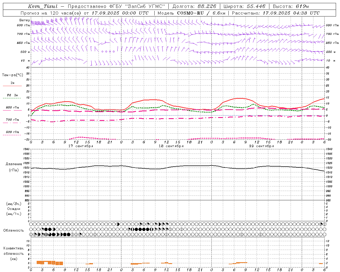Click the 'Осадки' precipitation label

(x=14, y=209)
